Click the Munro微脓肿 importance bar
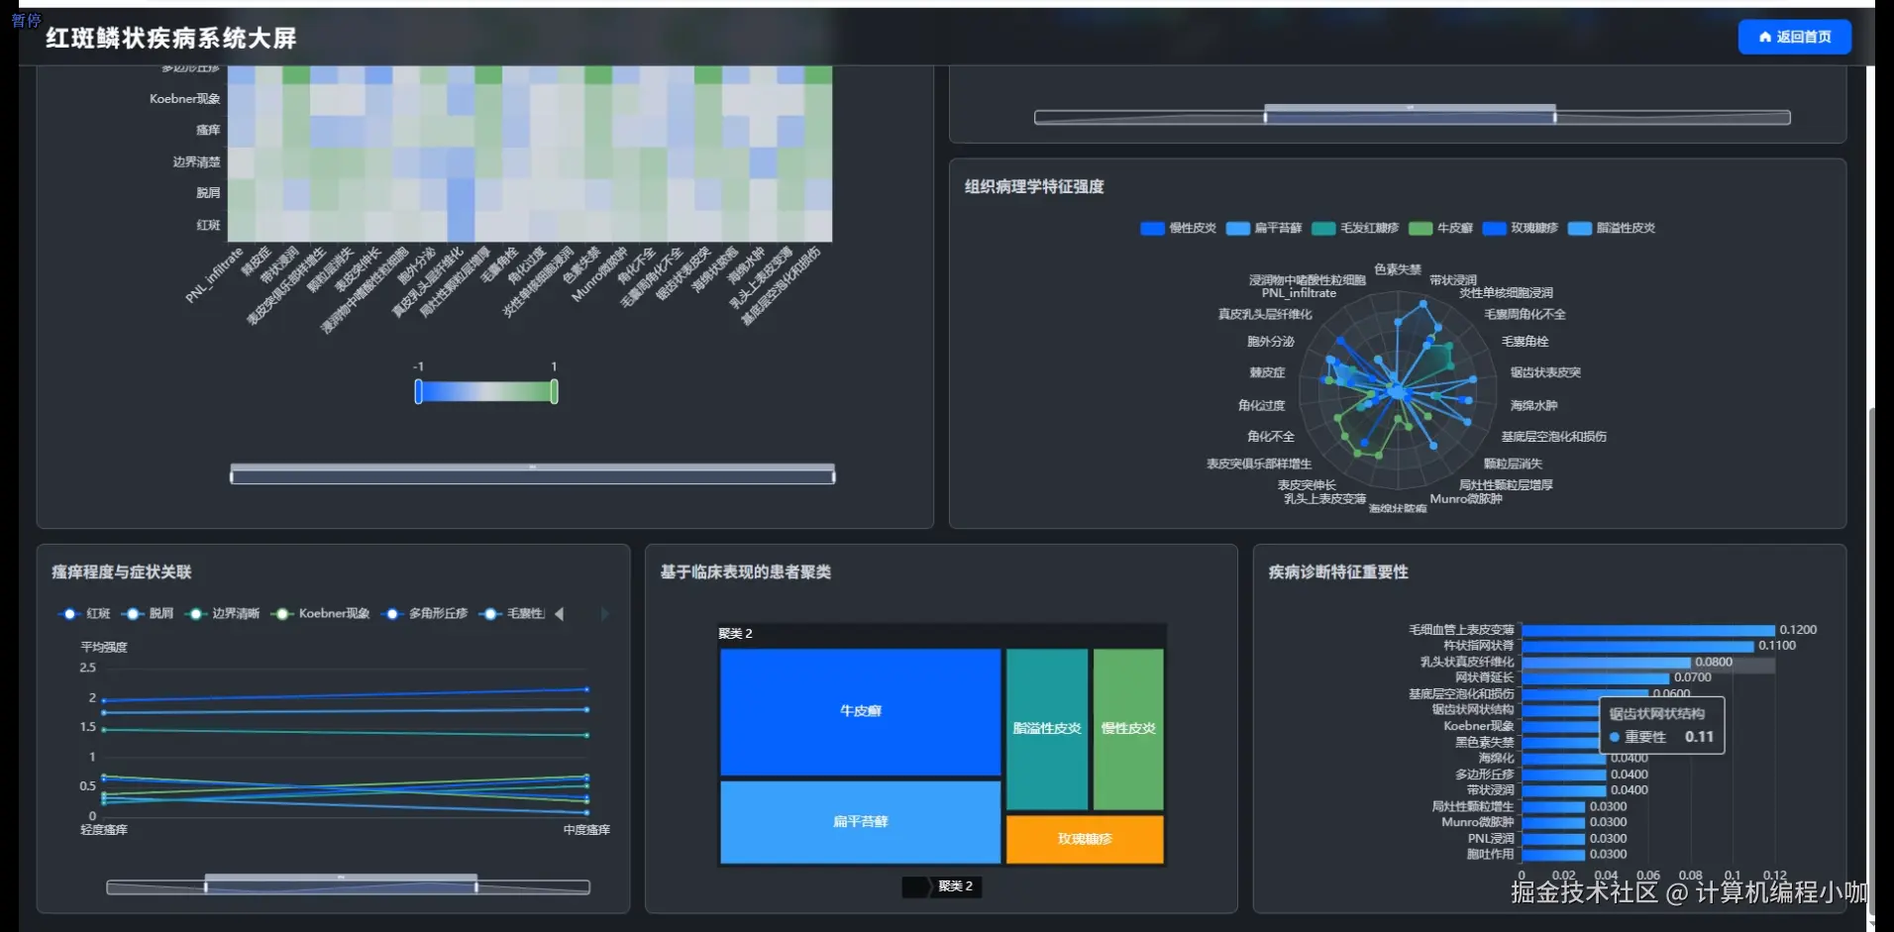The image size is (1894, 932). click(x=1553, y=823)
